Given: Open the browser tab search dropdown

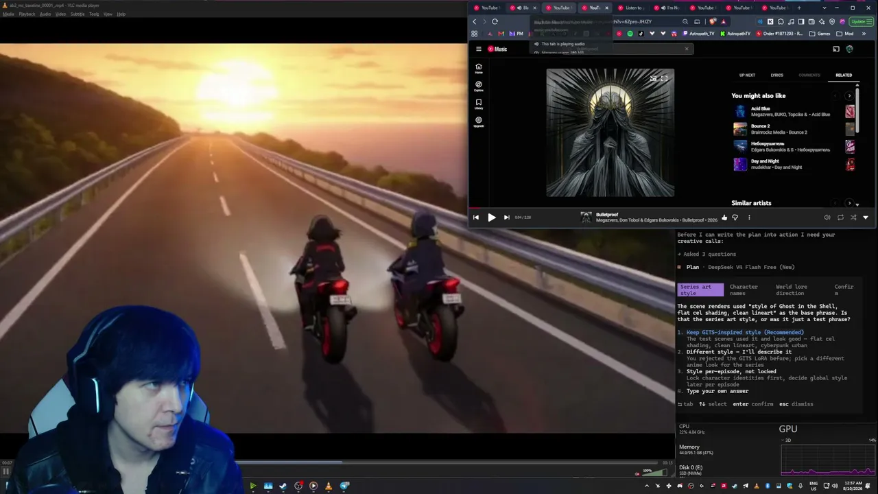Looking at the screenshot, I should [824, 8].
